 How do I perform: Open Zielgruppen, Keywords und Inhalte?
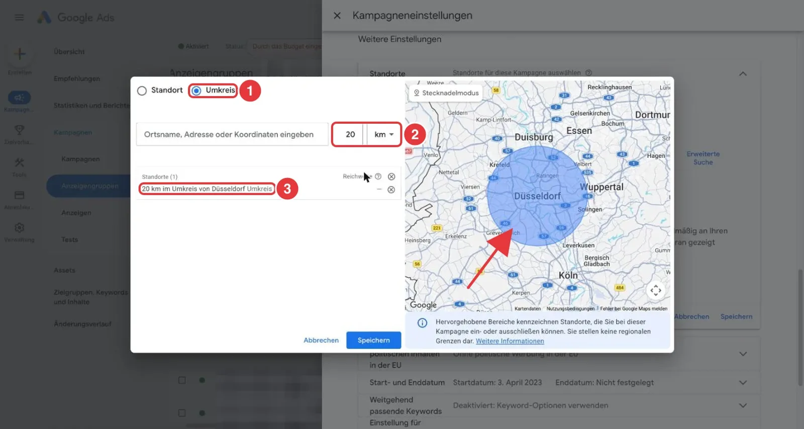click(90, 297)
